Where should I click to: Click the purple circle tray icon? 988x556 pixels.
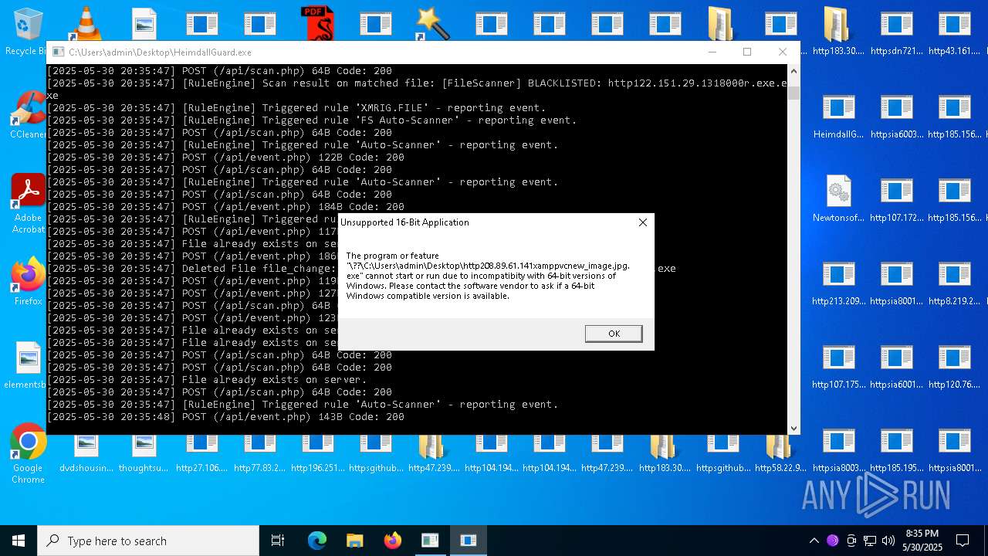coord(832,541)
